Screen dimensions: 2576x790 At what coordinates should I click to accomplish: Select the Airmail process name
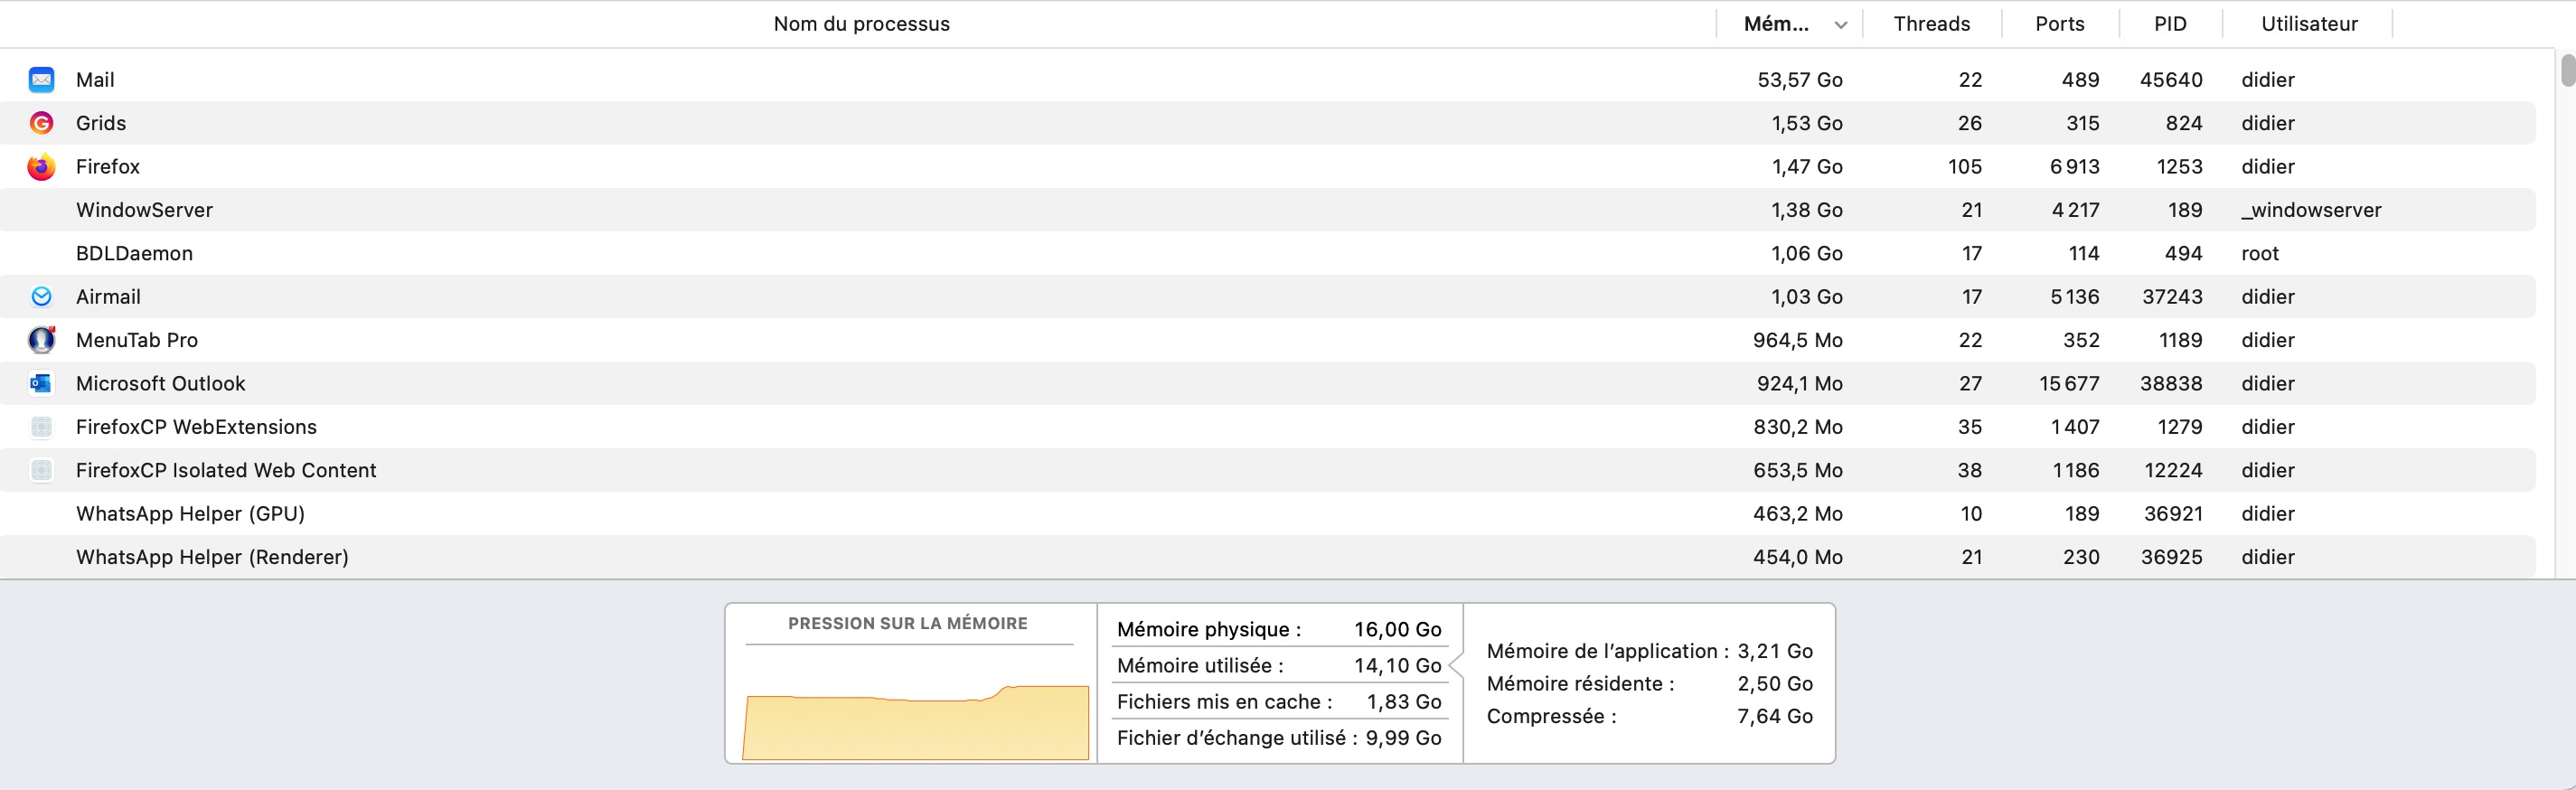tap(108, 297)
